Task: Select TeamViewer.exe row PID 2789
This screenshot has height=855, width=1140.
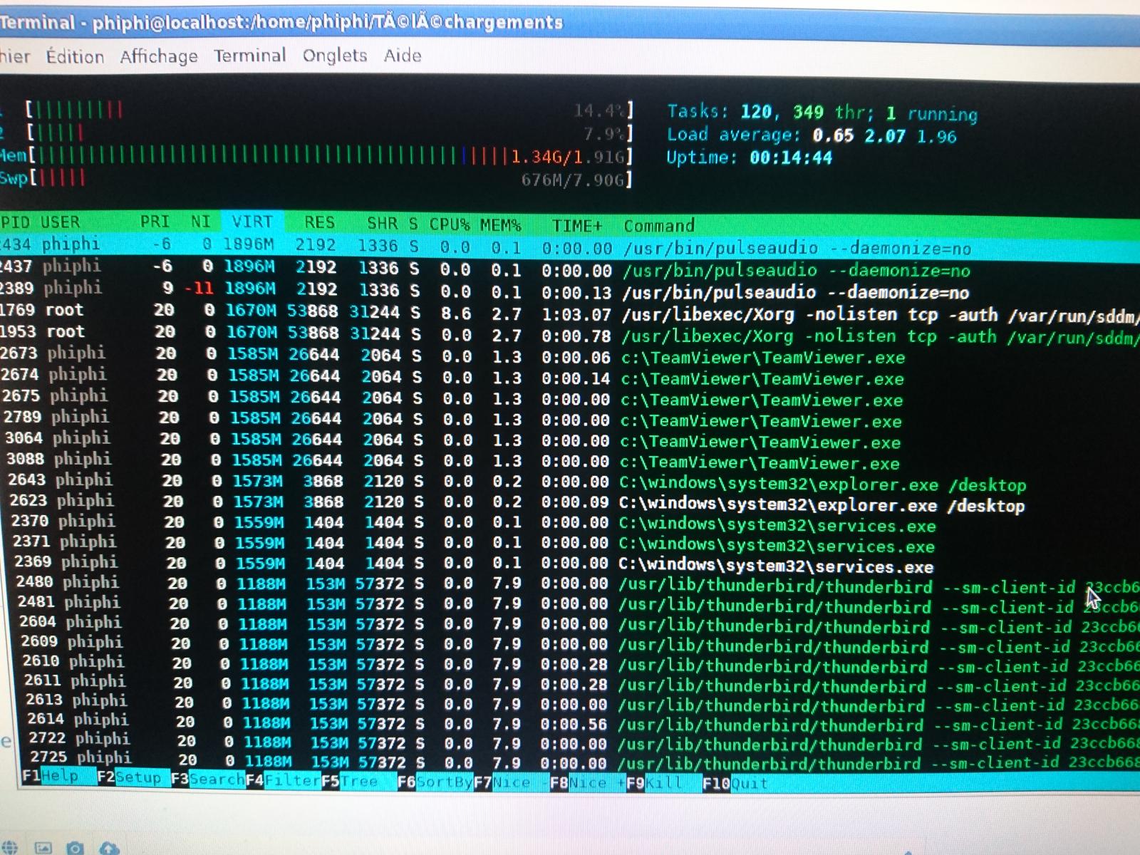Action: [x=570, y=418]
